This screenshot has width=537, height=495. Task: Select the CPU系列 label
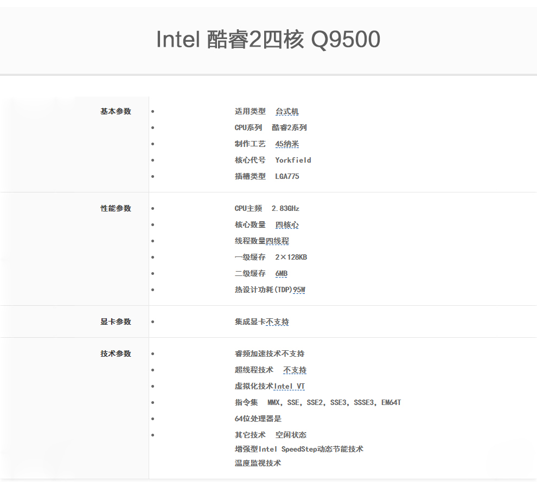(x=248, y=128)
